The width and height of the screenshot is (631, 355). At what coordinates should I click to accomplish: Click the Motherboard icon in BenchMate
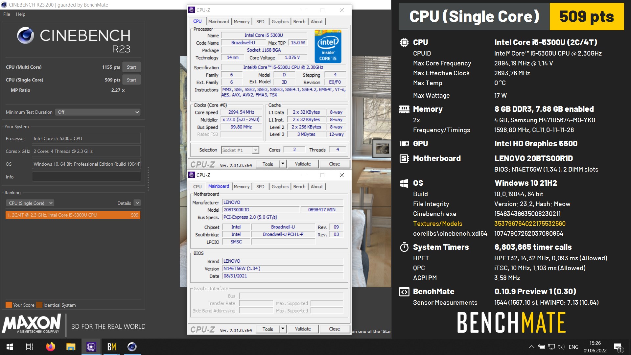point(404,158)
